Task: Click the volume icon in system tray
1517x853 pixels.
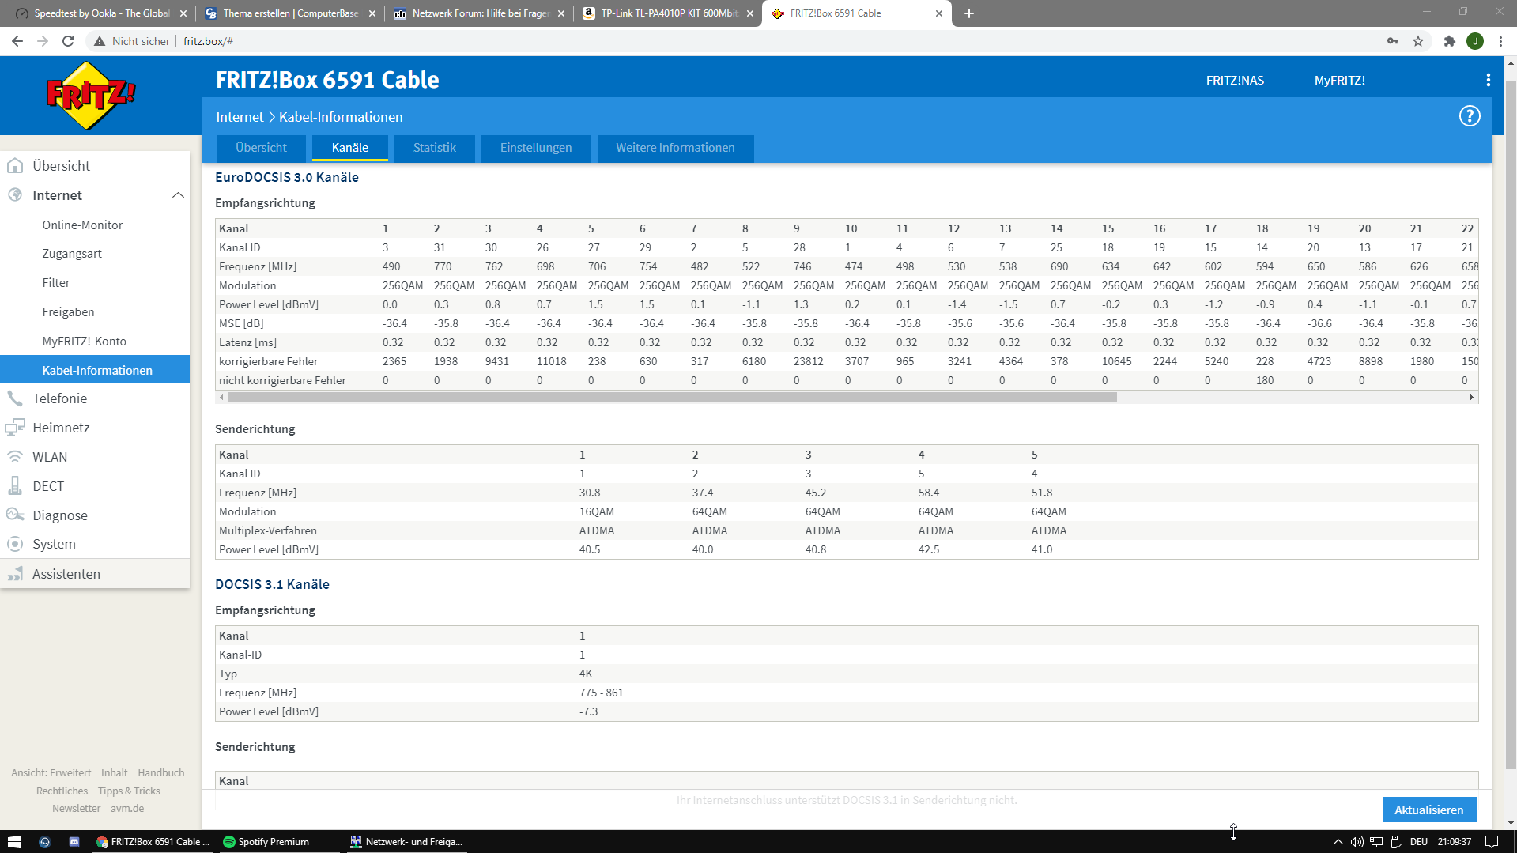Action: (x=1357, y=842)
